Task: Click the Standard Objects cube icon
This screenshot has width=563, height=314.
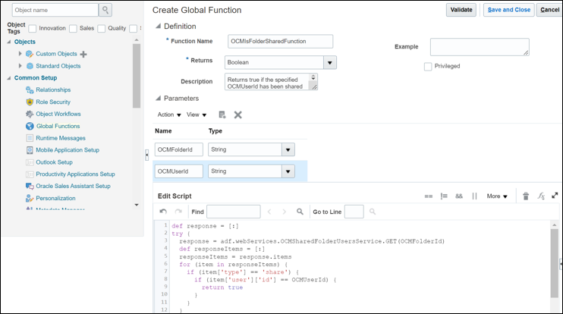Action: (30, 66)
